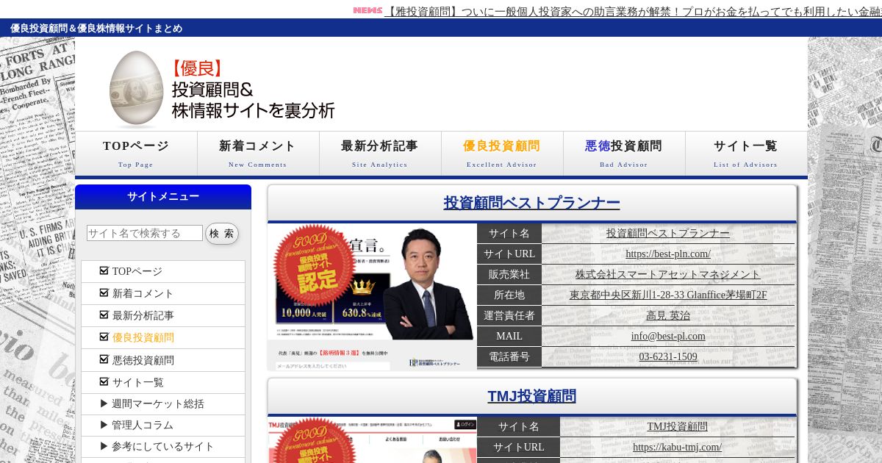
Task: Open 新着コメント tab in main navigation
Action: pos(258,154)
